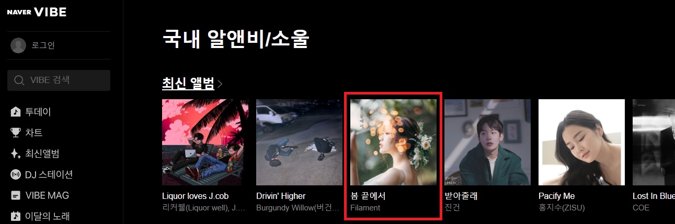Click the DJ 스테이션 radio icon

[16, 174]
